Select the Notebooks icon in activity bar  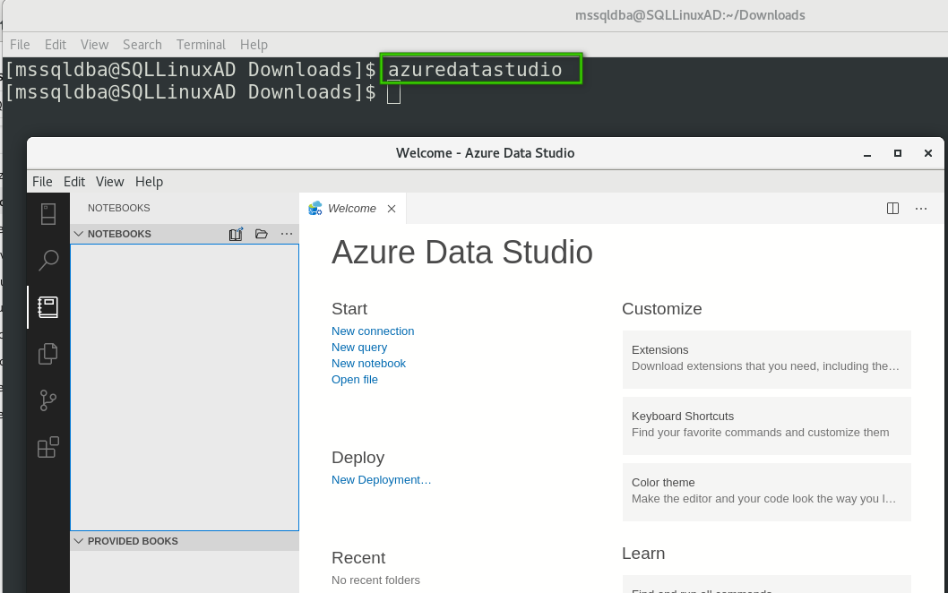pos(48,307)
